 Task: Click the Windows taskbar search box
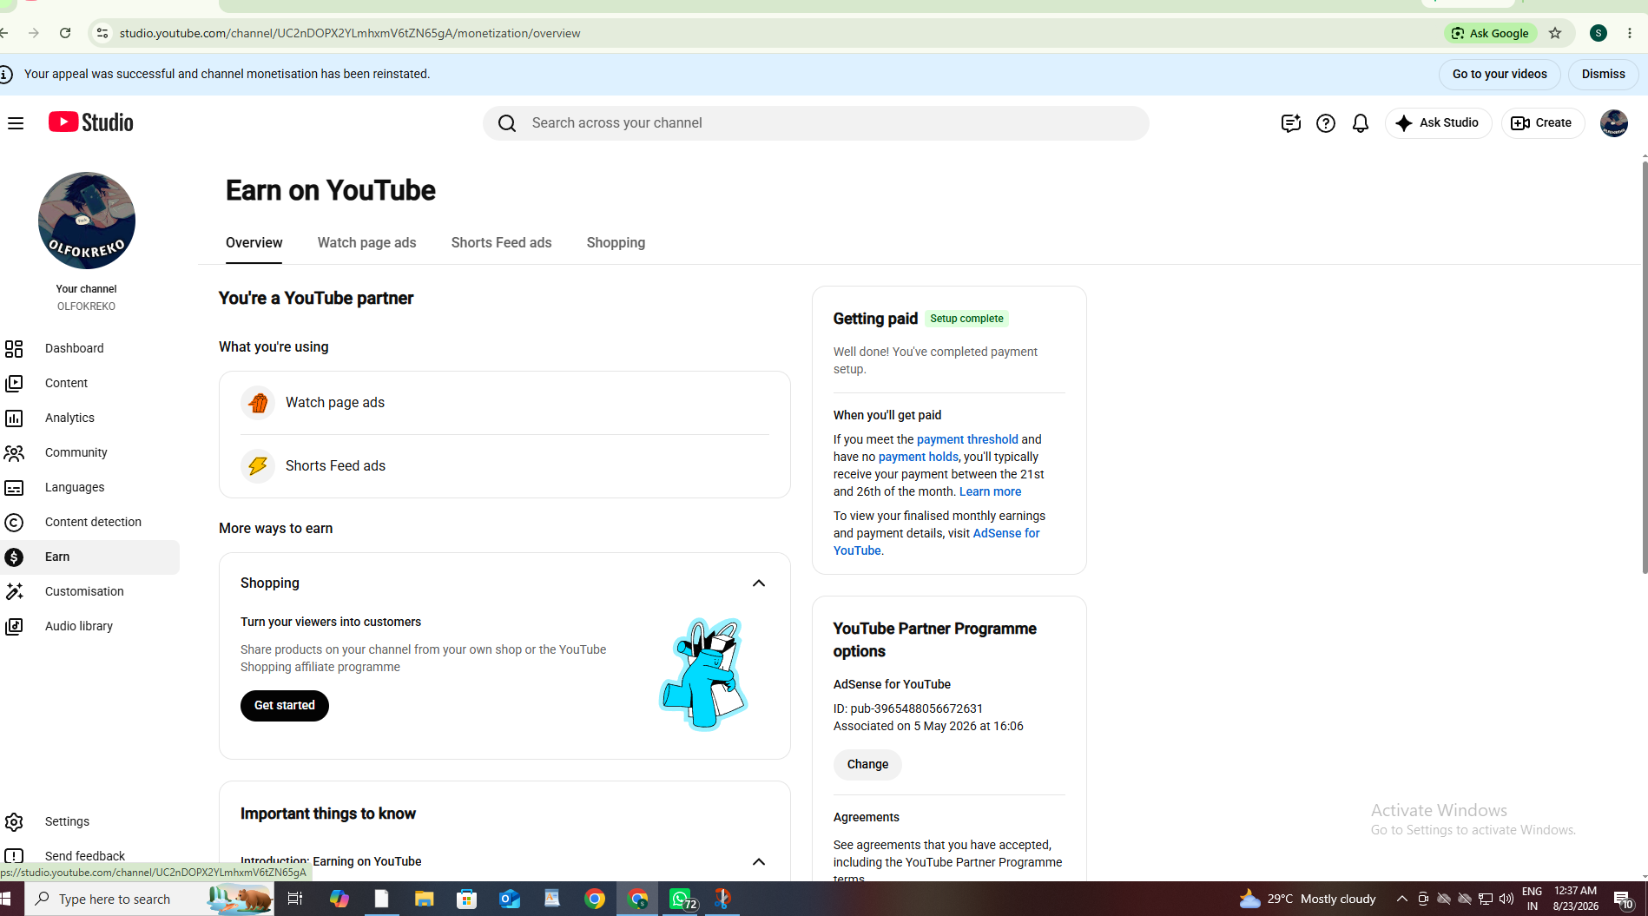tap(149, 900)
